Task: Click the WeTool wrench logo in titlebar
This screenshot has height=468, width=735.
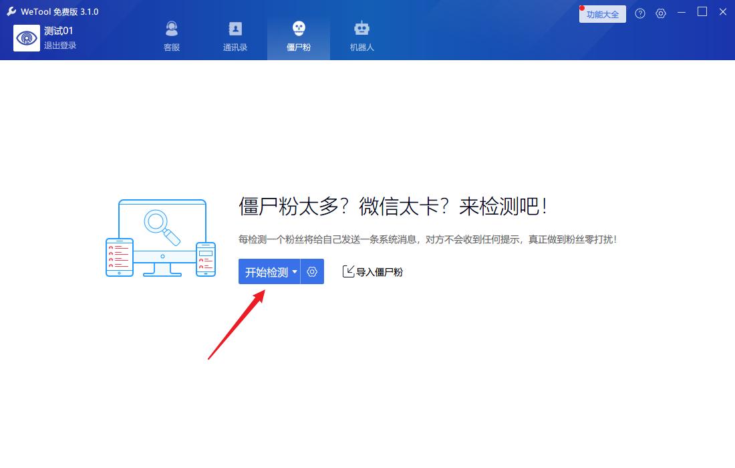Action: click(9, 11)
